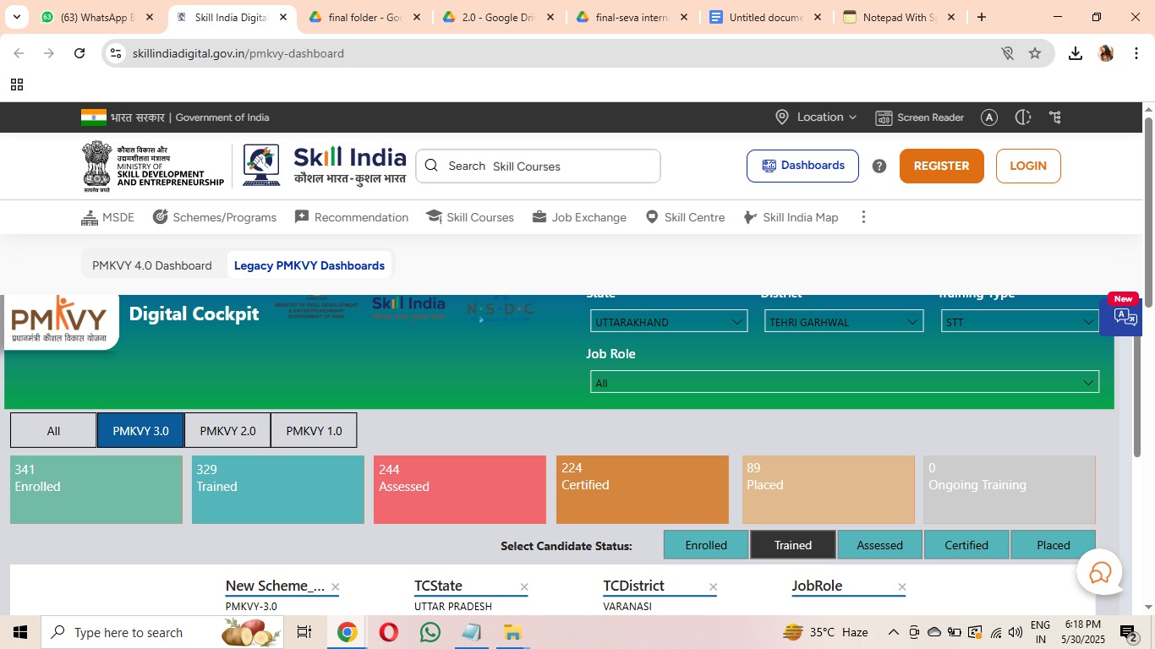Open Skill India Map link
Viewport: 1155px width, 649px height.
(x=791, y=217)
